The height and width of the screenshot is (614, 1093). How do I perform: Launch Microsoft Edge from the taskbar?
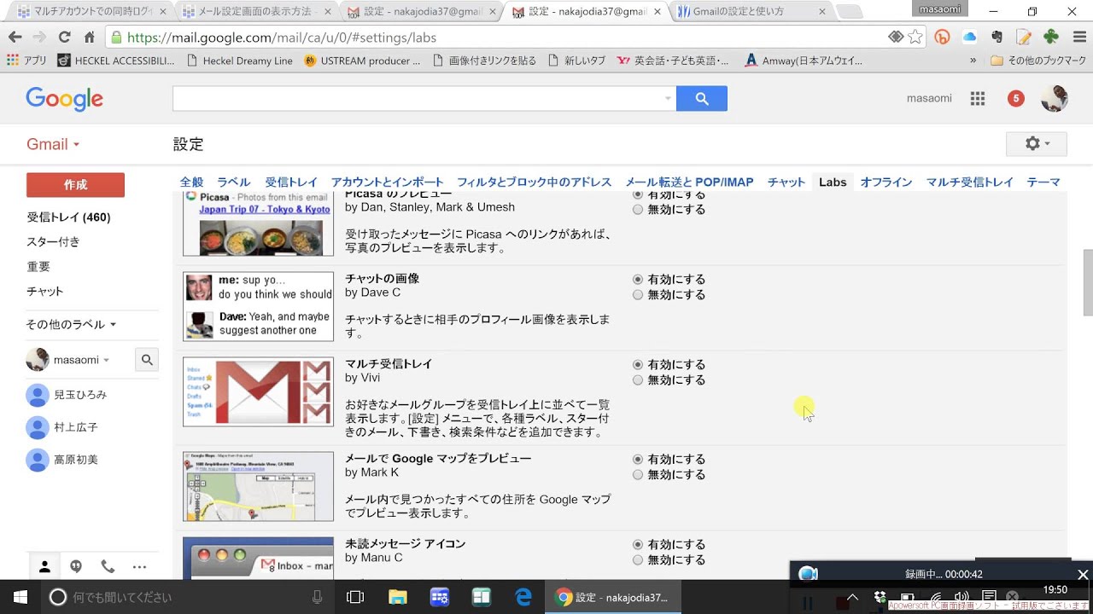pyautogui.click(x=523, y=597)
